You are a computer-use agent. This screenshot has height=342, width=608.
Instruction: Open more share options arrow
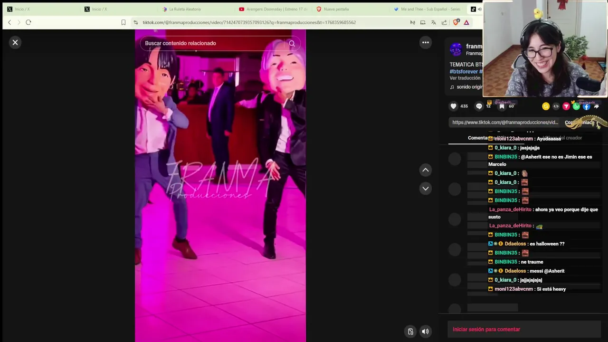click(597, 106)
